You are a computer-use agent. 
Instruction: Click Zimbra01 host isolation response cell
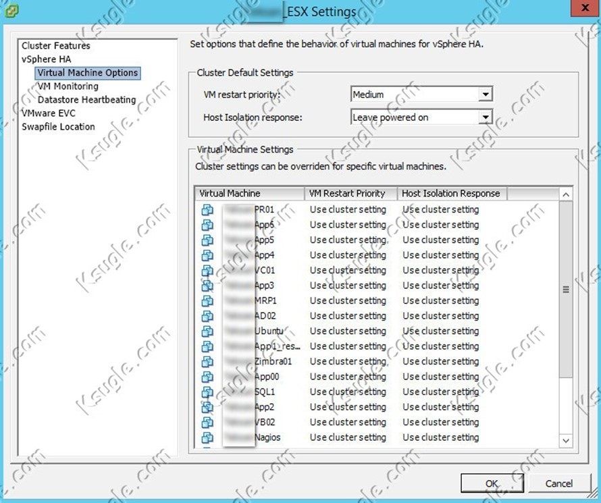441,362
